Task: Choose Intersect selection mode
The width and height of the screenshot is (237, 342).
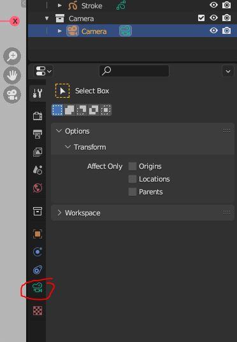Action: 106,110
